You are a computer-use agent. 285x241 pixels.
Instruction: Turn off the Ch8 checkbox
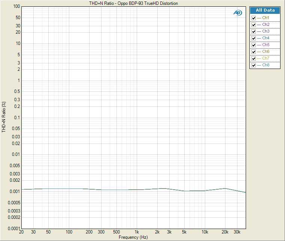[254, 65]
